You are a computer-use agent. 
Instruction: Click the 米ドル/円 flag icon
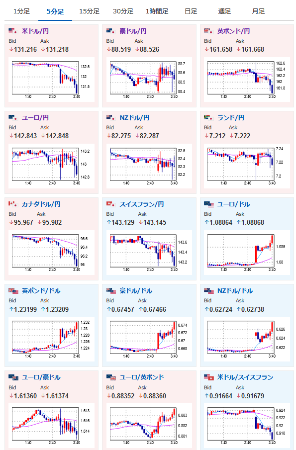(13, 31)
